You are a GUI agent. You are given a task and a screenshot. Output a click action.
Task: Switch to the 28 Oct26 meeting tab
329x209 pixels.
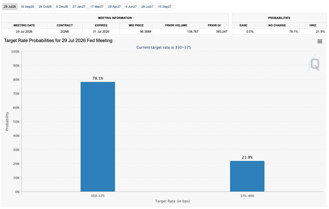tap(45, 7)
